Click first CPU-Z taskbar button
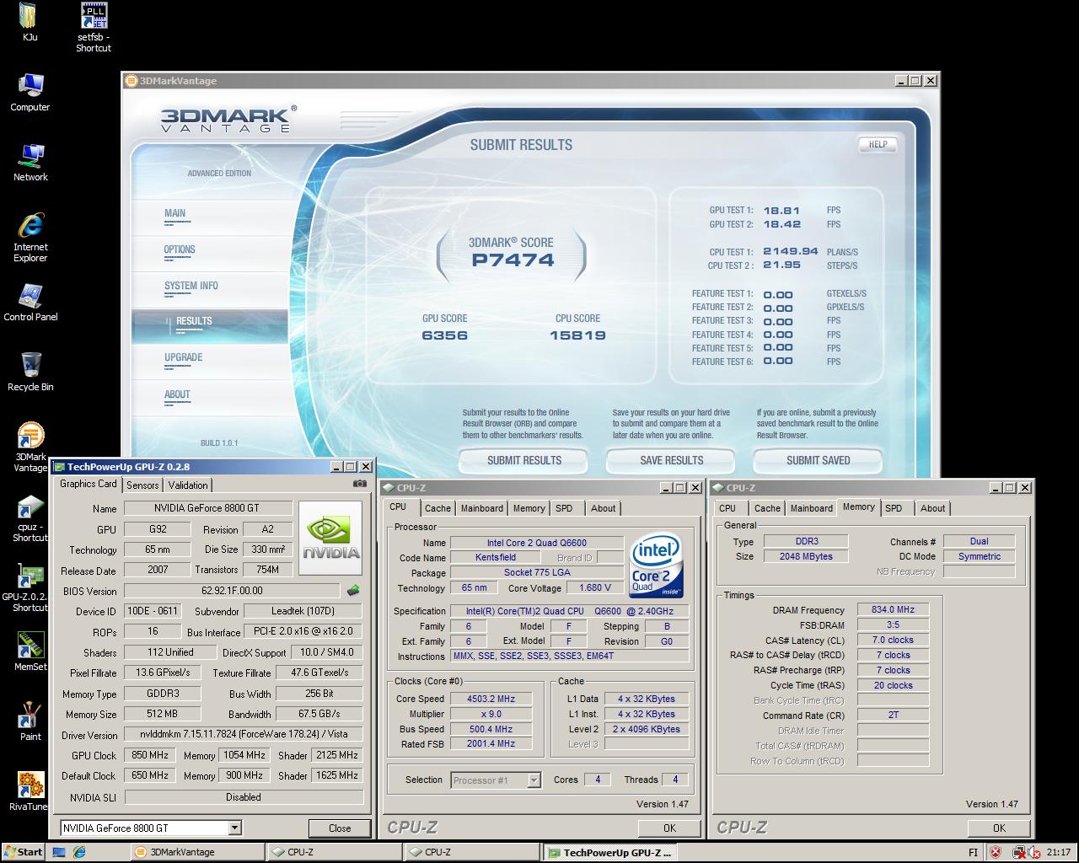 [x=335, y=852]
